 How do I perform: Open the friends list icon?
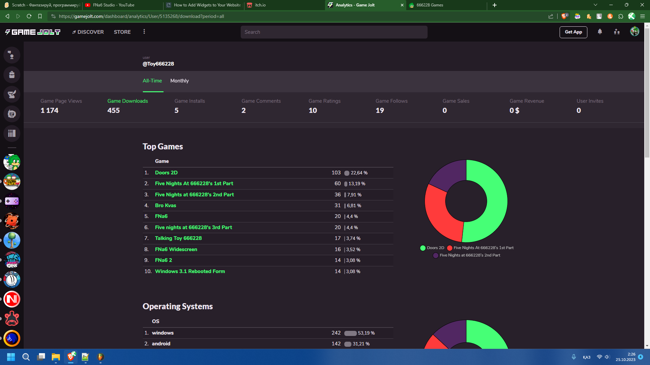[x=617, y=32]
